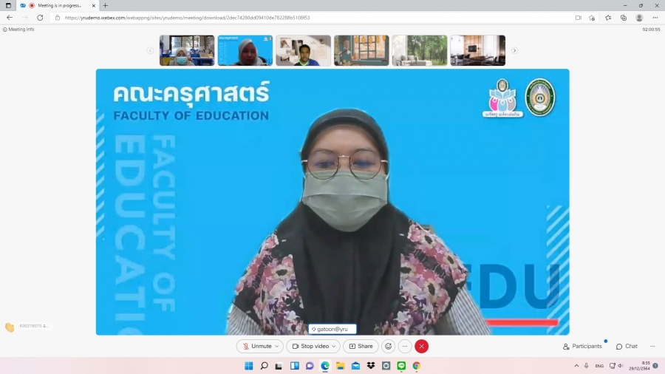665x374 pixels.
Task: Select the first participant video thumbnail
Action: click(x=186, y=50)
